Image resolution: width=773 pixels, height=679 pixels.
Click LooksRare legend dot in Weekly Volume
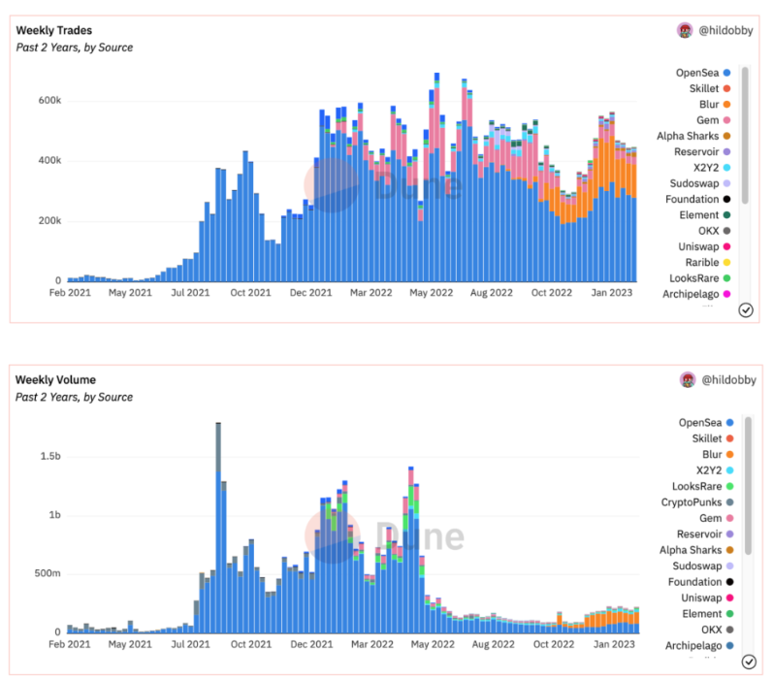pyautogui.click(x=729, y=486)
